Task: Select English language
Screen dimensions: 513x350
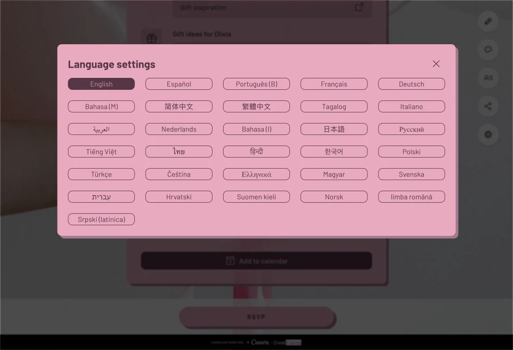Action: pos(101,84)
